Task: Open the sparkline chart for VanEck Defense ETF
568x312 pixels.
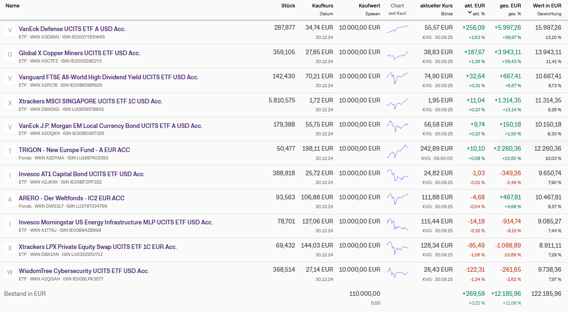Action: coord(397,29)
